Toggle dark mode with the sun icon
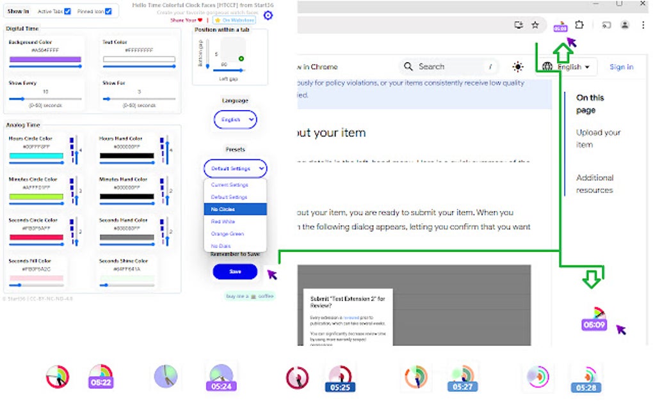653x408 pixels. (x=517, y=67)
